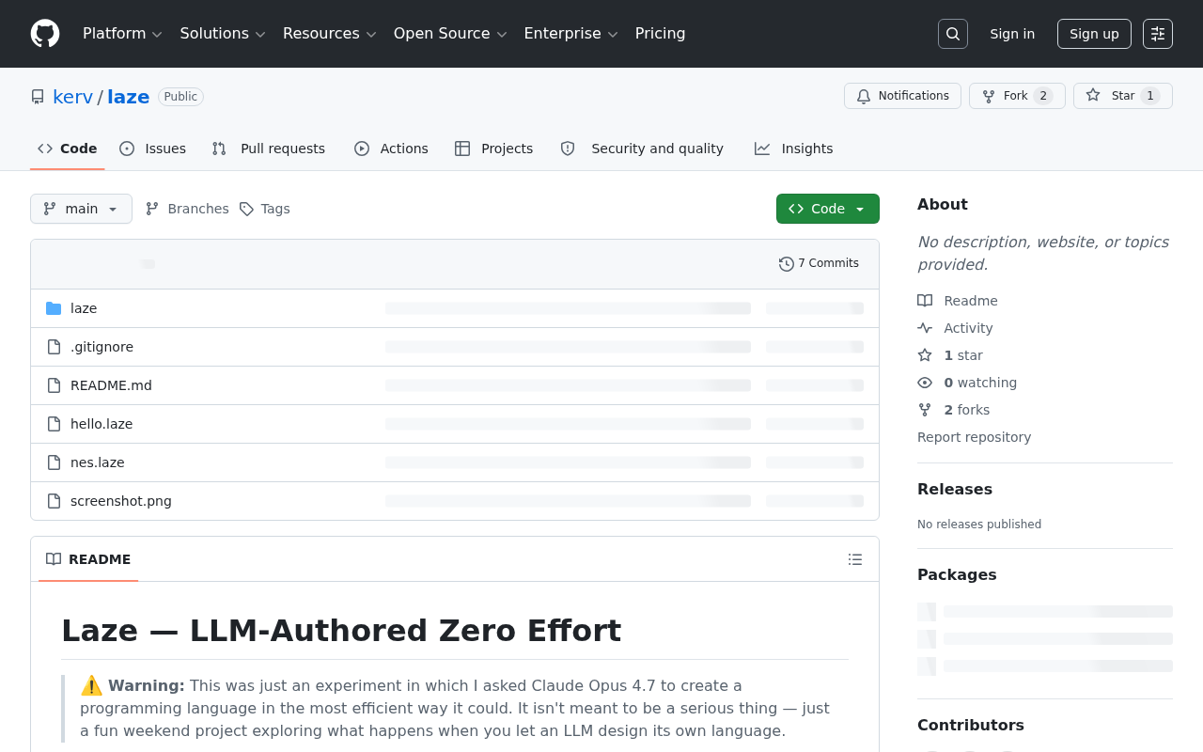Click the forks icon in About
Viewport: 1203px width, 752px height.
coord(925,410)
